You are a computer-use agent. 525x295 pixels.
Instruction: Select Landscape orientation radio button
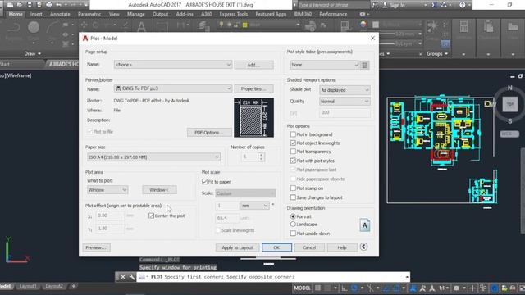point(293,225)
